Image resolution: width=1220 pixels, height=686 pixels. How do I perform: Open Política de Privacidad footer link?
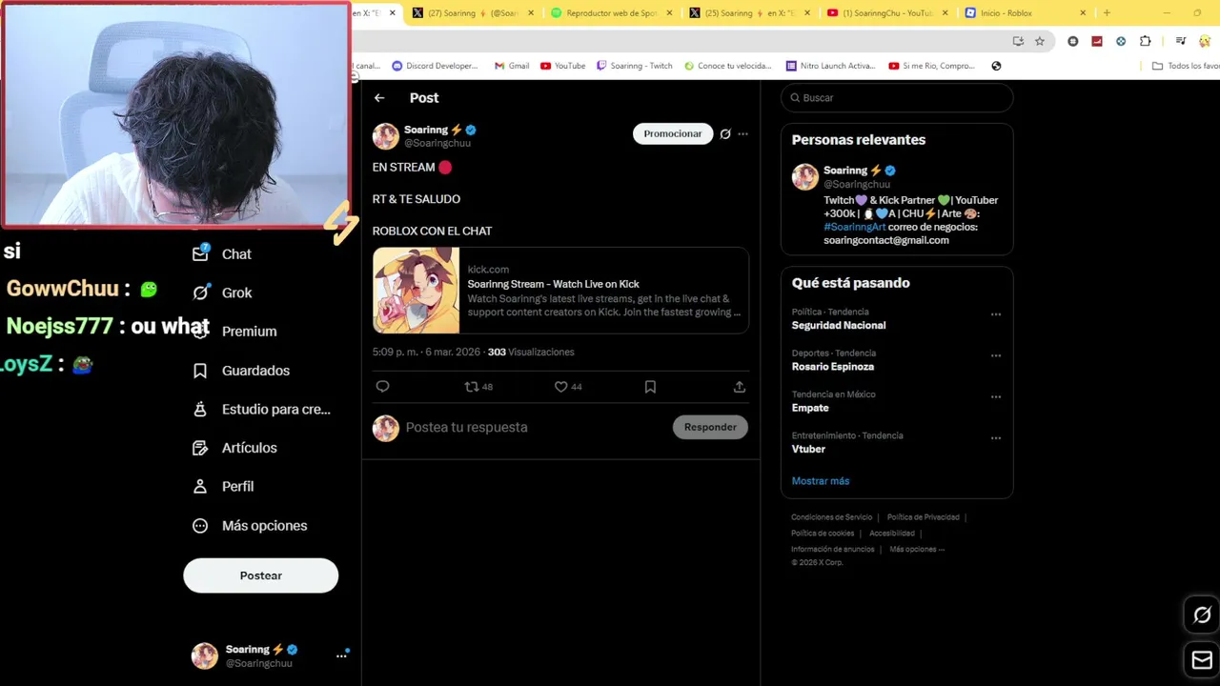click(x=923, y=517)
